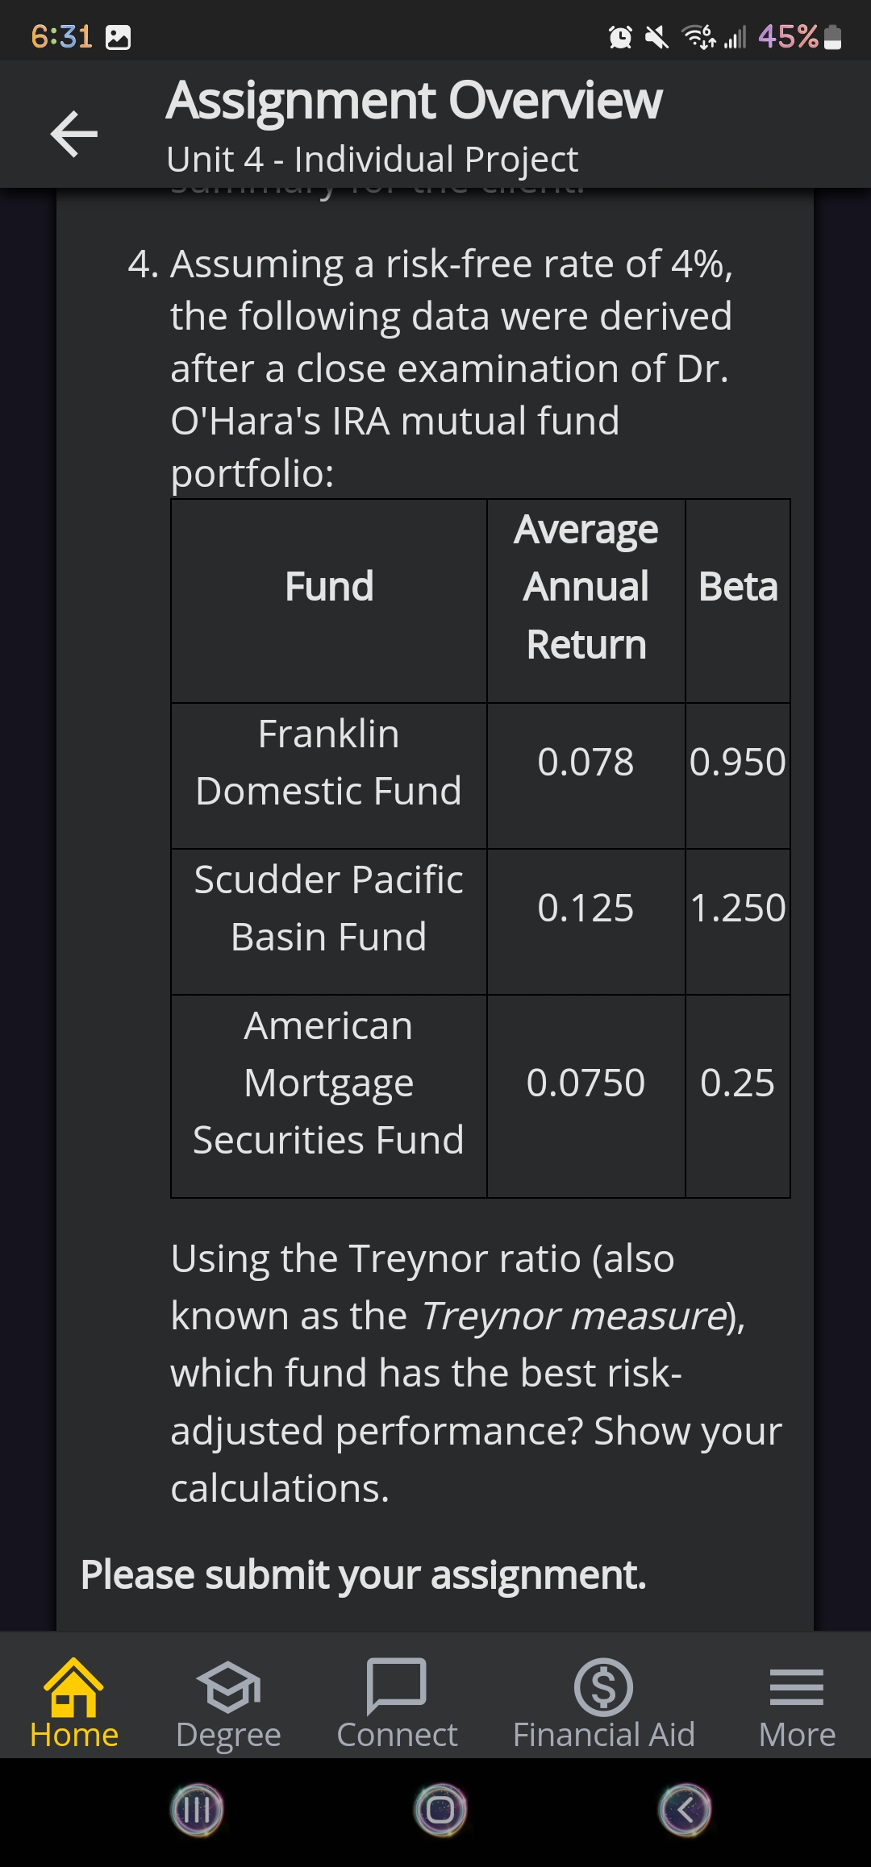Tap the Beta column header
This screenshot has width=871, height=1867.
738,587
